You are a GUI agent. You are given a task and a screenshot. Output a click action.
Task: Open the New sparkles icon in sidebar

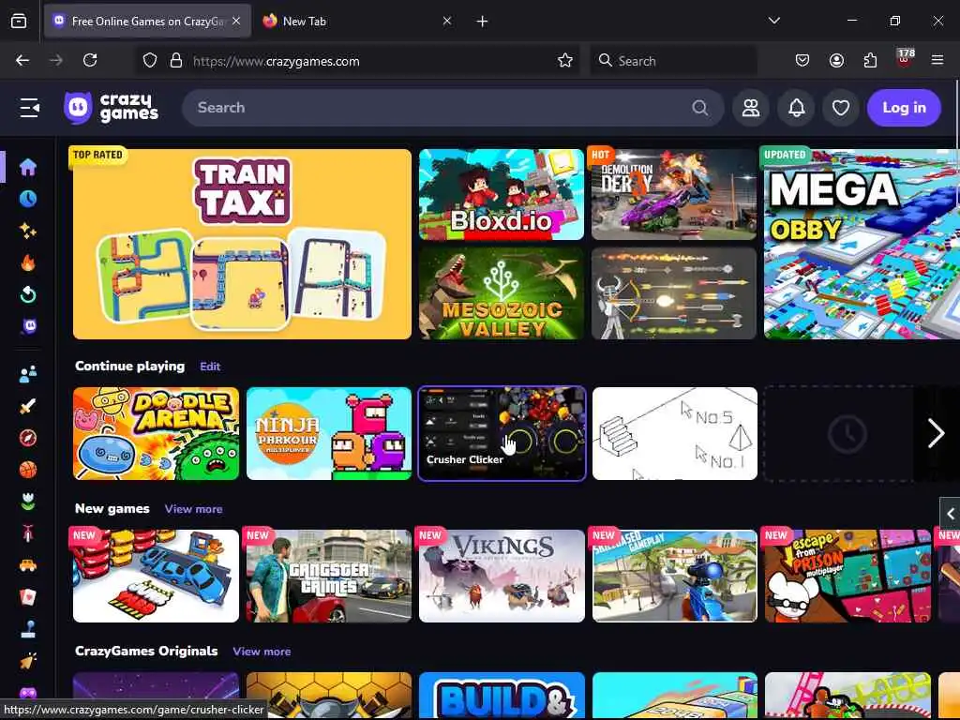click(27, 231)
